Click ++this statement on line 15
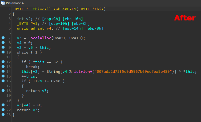This screenshot has height=122, width=201. (x=29, y=76)
